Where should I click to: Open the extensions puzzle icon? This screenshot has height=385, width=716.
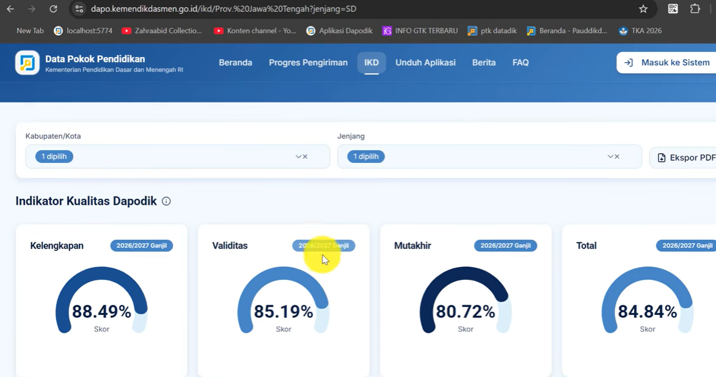[x=694, y=9]
